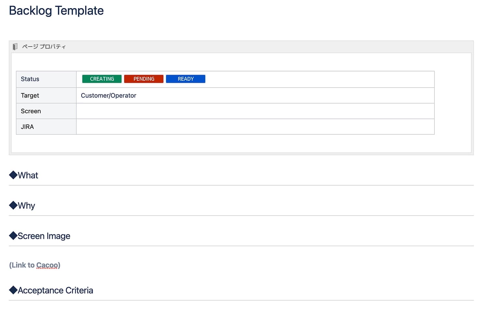Click the empty value cell beside JIRA
Viewport: 481px width, 313px height.
tap(255, 127)
